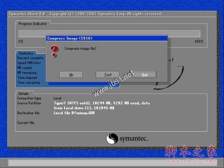Click the red question mark icon
Image resolution: width=224 pixels, height=168 pixels.
click(x=54, y=51)
